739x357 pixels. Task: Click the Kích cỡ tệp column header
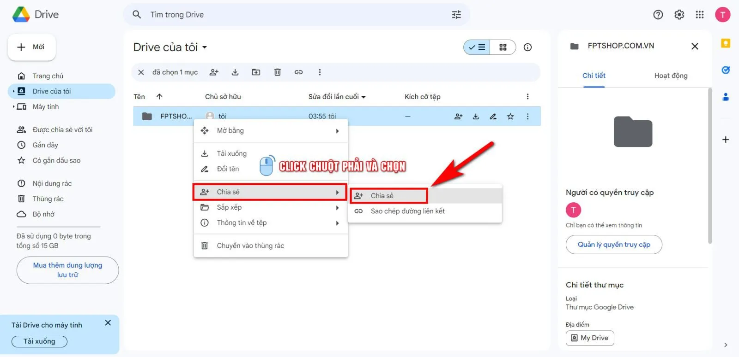tap(422, 97)
